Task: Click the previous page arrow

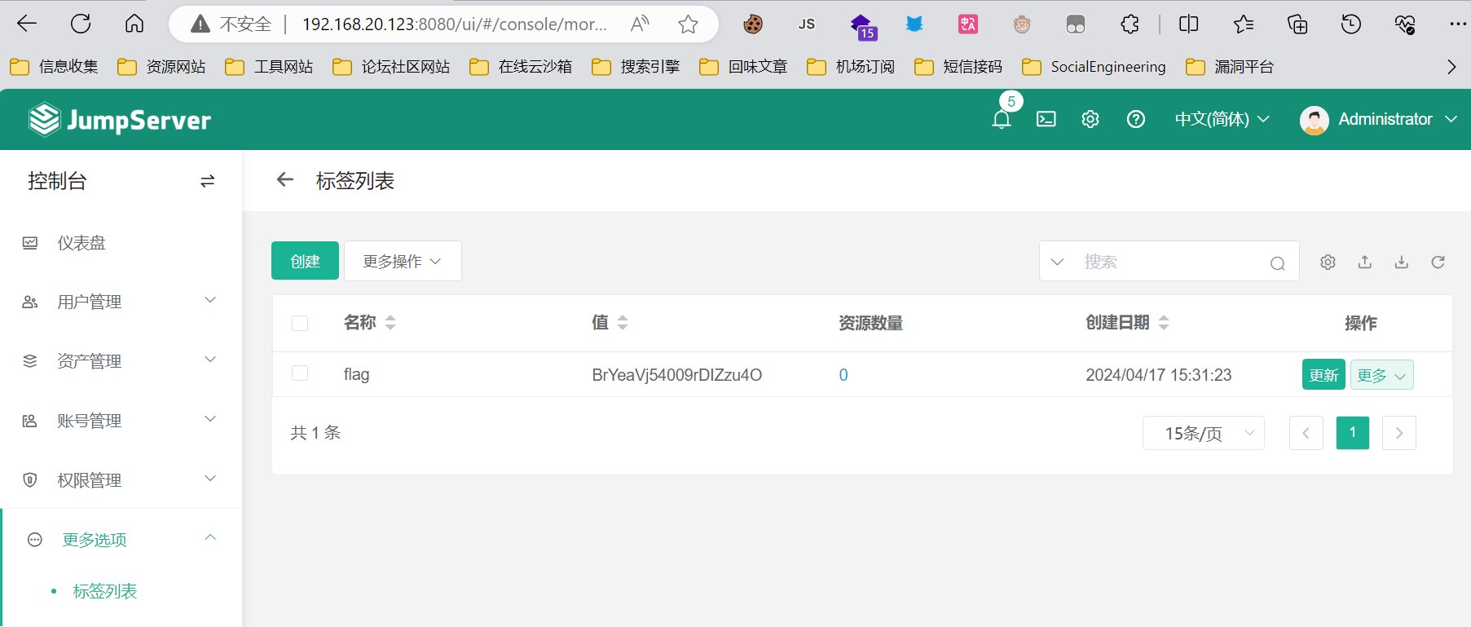Action: [1306, 433]
